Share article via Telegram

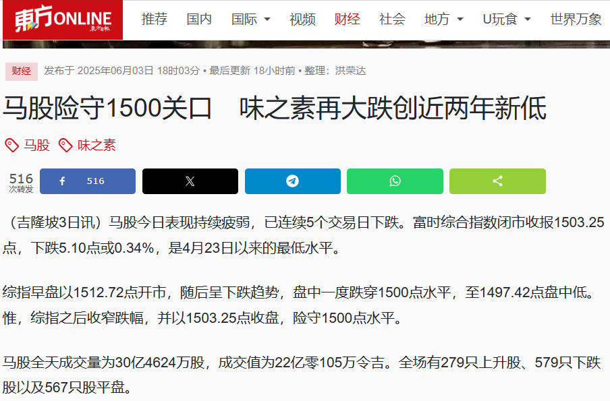(293, 181)
